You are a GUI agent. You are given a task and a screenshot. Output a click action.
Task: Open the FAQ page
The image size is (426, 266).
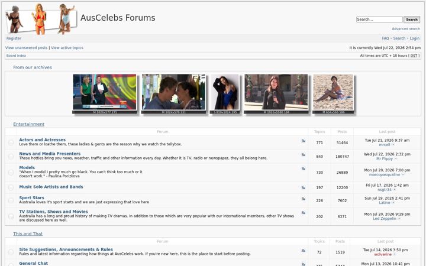(385, 38)
